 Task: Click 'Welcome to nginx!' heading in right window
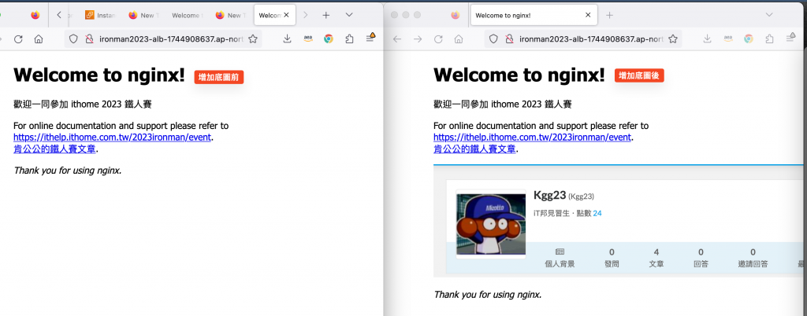[519, 75]
